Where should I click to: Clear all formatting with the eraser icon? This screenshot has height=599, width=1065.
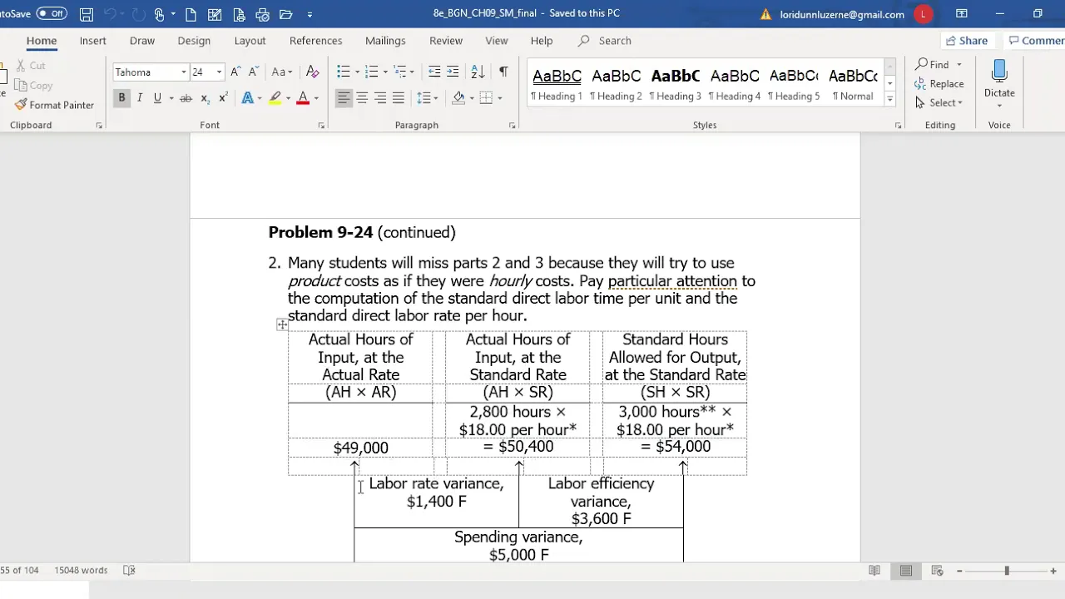(313, 72)
